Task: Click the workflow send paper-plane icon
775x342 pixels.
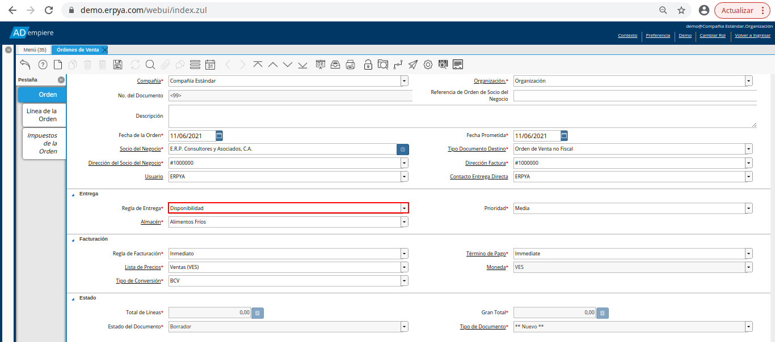Action: click(413, 65)
